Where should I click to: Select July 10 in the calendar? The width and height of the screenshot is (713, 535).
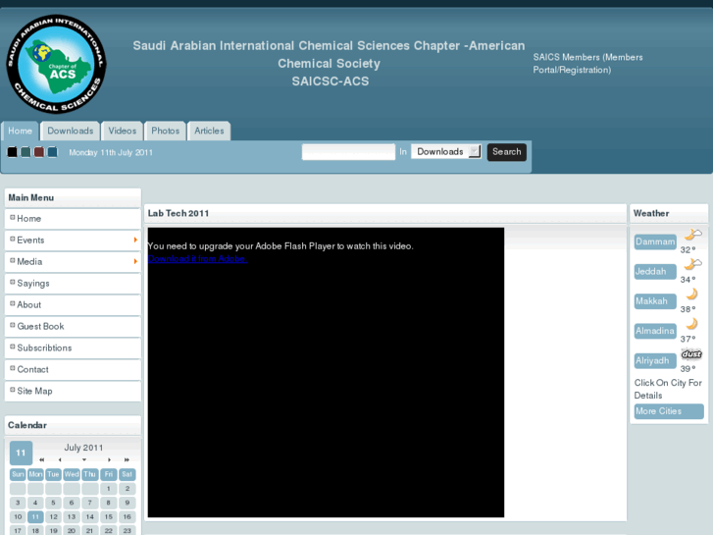click(18, 516)
